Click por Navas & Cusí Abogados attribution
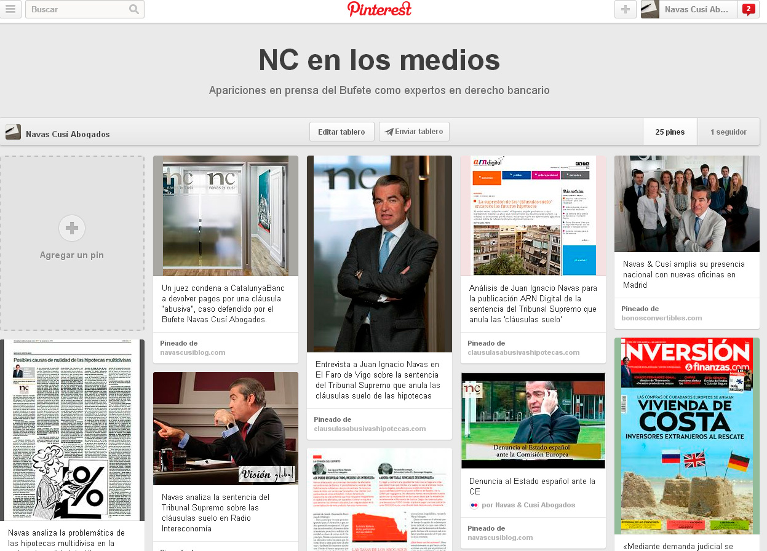 point(529,505)
